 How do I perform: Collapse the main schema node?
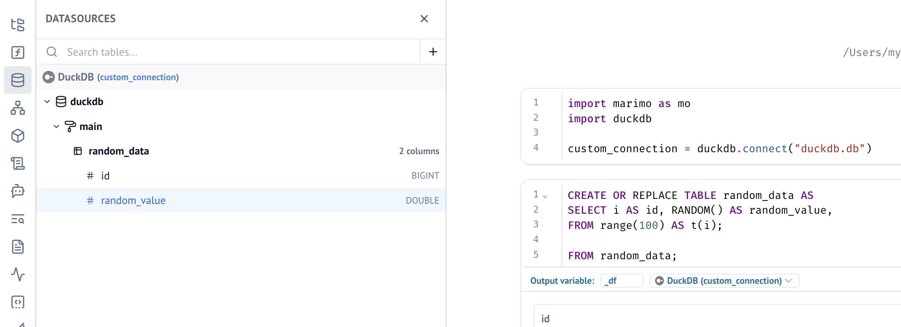(56, 127)
